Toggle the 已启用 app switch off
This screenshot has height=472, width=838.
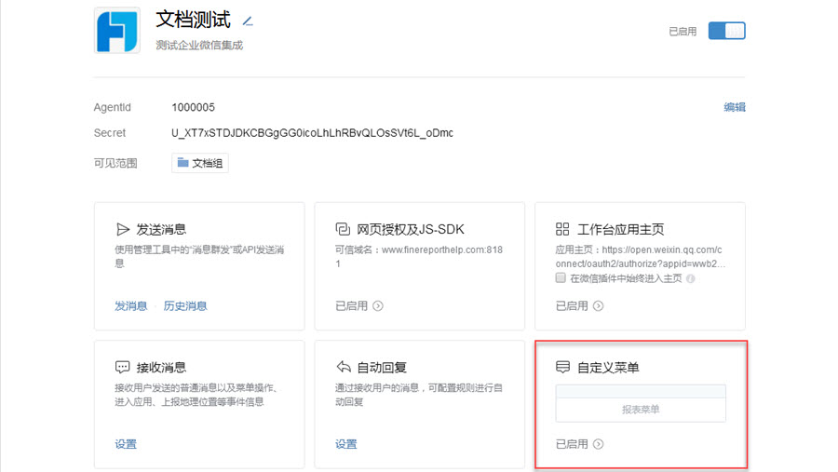click(726, 31)
